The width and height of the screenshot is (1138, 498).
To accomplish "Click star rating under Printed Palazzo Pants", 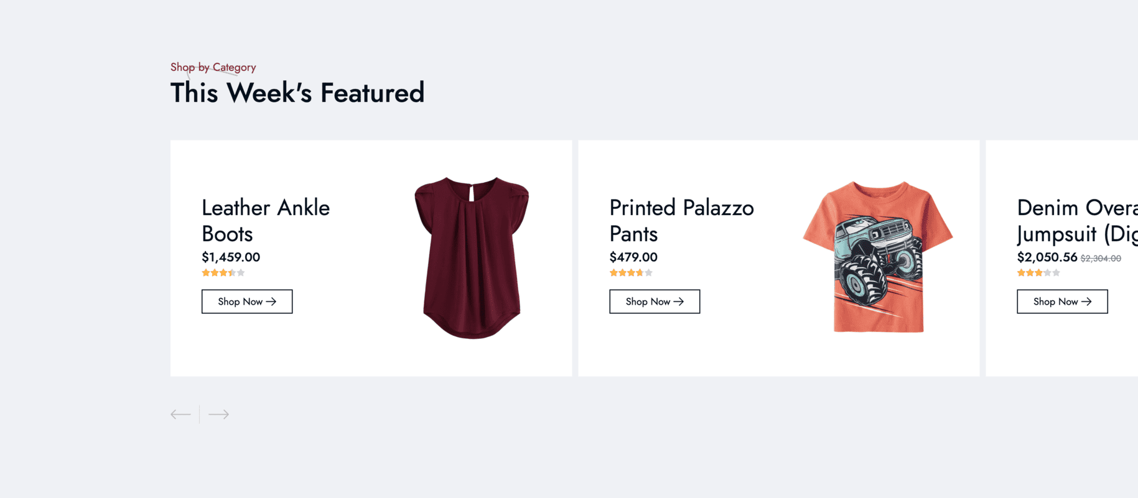I will click(x=630, y=273).
